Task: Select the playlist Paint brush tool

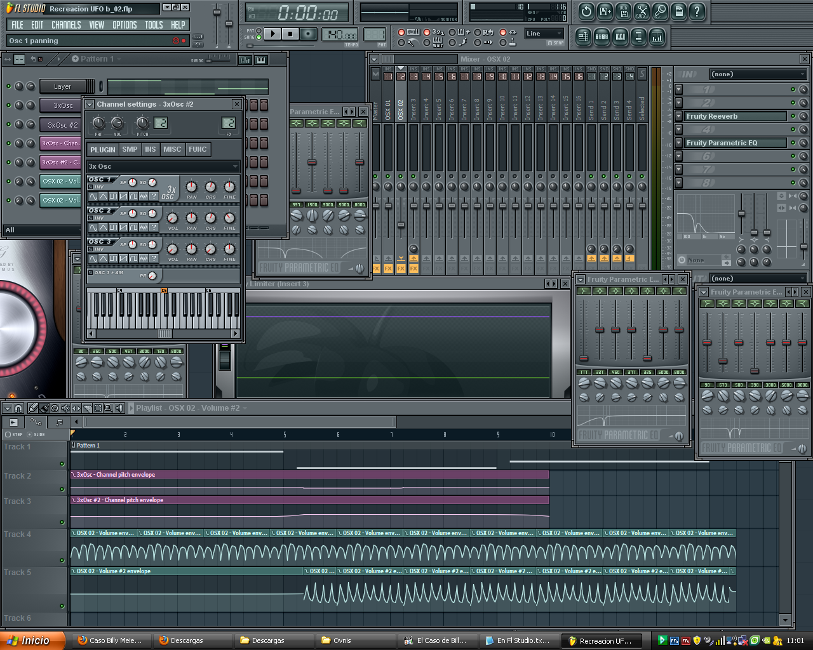Action: (x=44, y=408)
